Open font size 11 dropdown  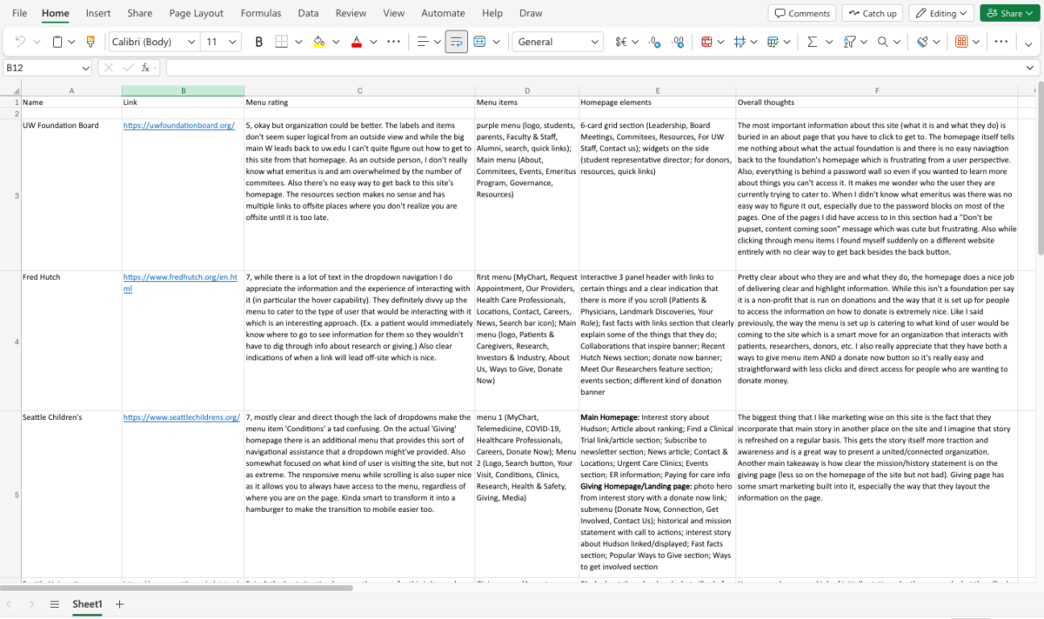point(232,42)
